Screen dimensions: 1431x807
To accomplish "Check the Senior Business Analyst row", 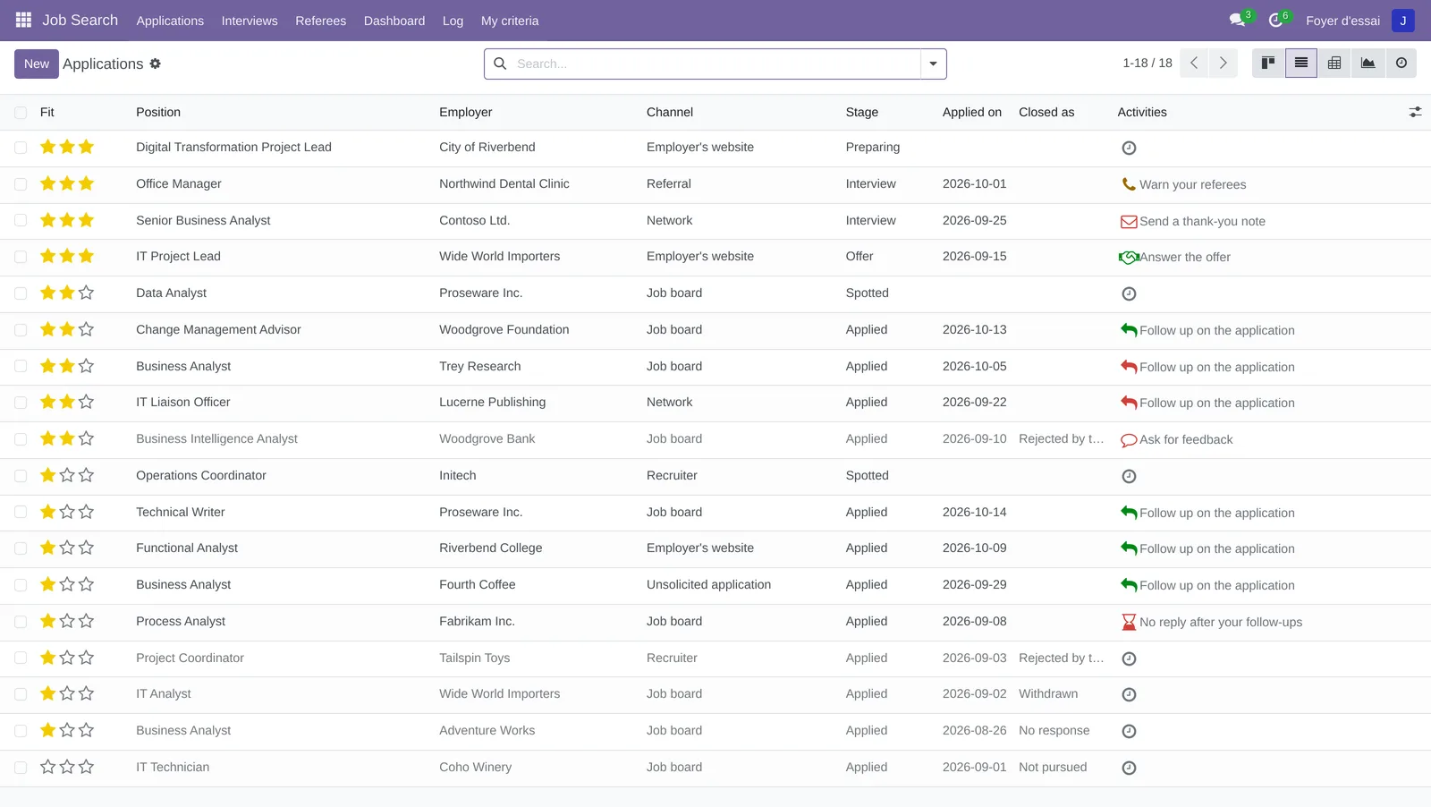I will (x=21, y=220).
